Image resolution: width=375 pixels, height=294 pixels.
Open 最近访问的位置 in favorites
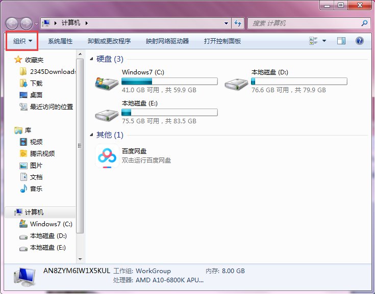pos(46,106)
